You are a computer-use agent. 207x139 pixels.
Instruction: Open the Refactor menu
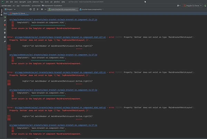[36, 2]
